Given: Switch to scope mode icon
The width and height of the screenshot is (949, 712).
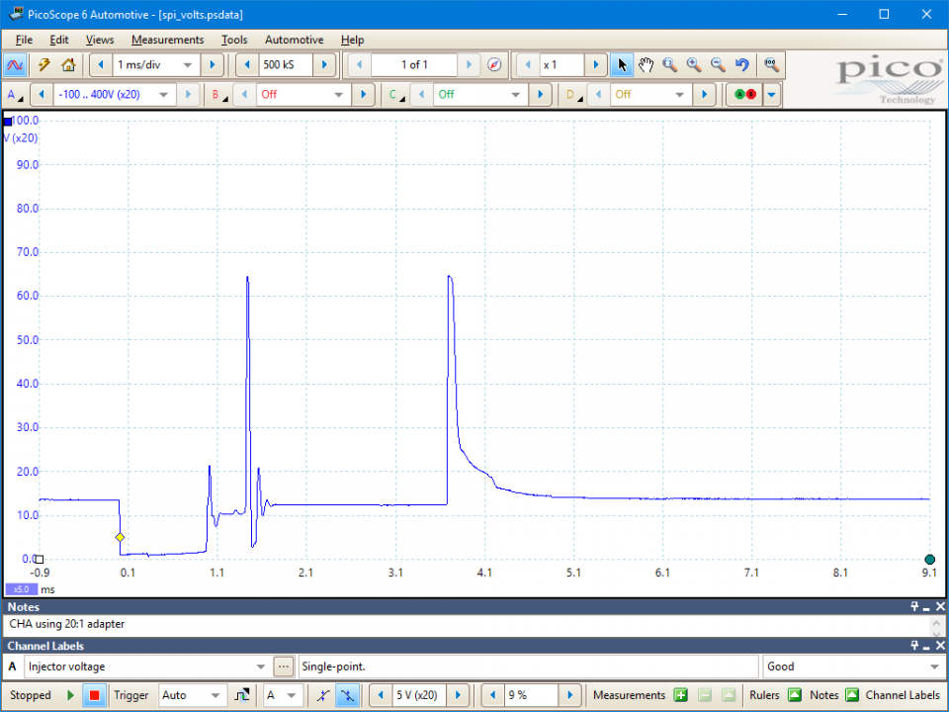Looking at the screenshot, I should 15,65.
